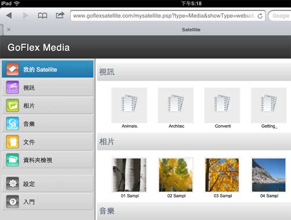Click the 02 Sampl caption
The height and width of the screenshot is (220, 291).
(x=176, y=196)
